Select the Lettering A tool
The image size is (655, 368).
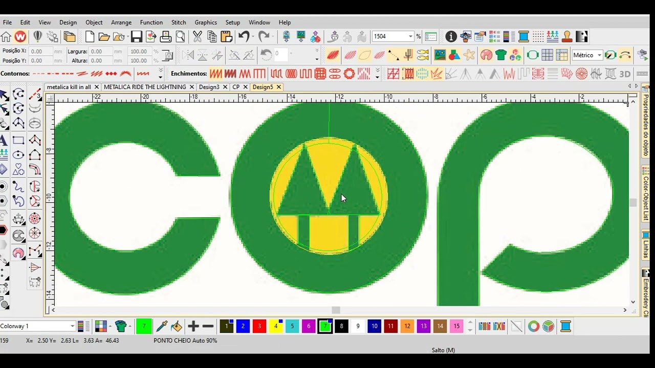[x=4, y=141]
